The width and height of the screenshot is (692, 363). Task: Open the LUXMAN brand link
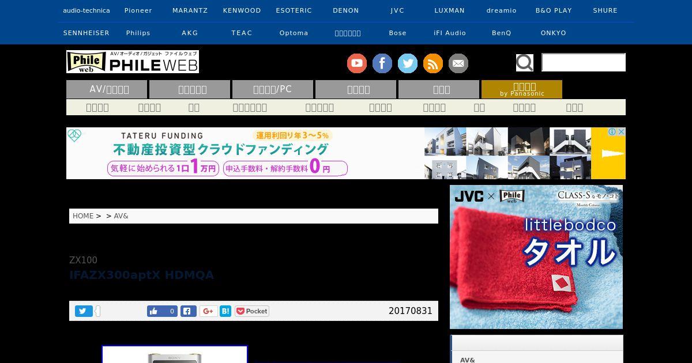pos(450,10)
